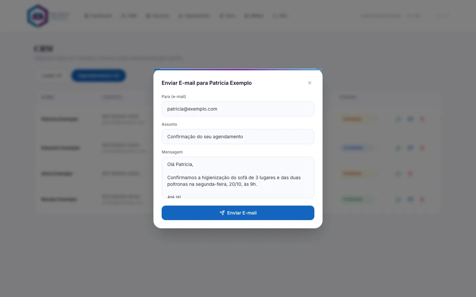
Task: Select the blue Agendamentos tab
Action: click(x=99, y=76)
